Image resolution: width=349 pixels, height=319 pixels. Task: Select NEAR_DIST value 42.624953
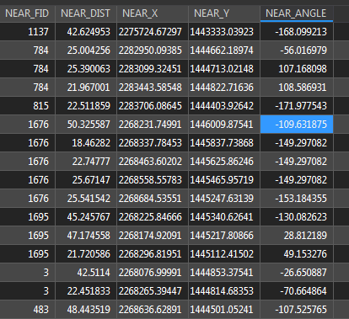tap(85, 32)
